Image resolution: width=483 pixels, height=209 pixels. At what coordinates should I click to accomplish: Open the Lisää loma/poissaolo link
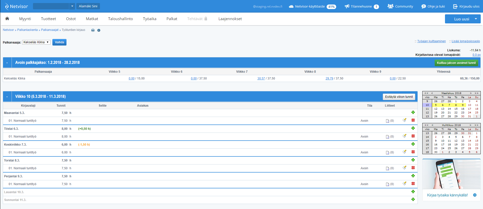tap(466, 41)
